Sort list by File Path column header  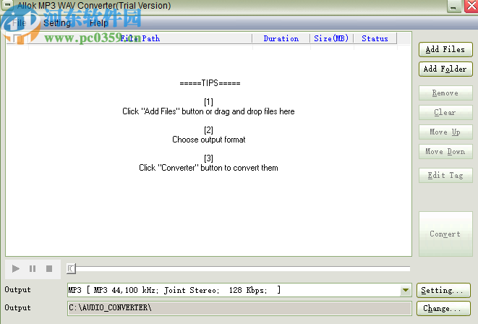pos(140,38)
